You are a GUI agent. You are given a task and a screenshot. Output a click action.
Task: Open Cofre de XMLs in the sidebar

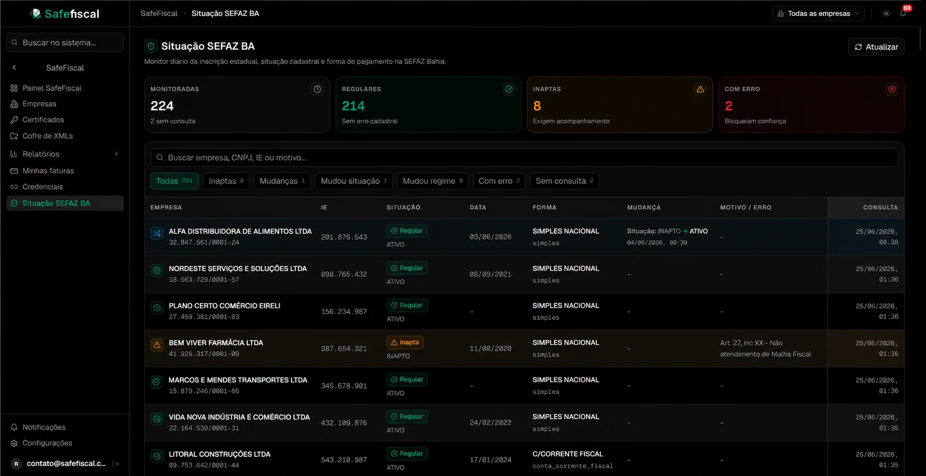(65, 136)
